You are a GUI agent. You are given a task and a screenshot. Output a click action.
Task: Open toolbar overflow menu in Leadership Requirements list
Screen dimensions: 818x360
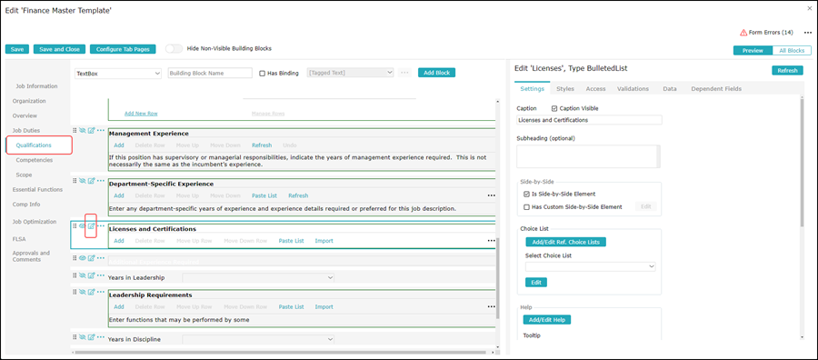[x=491, y=306]
